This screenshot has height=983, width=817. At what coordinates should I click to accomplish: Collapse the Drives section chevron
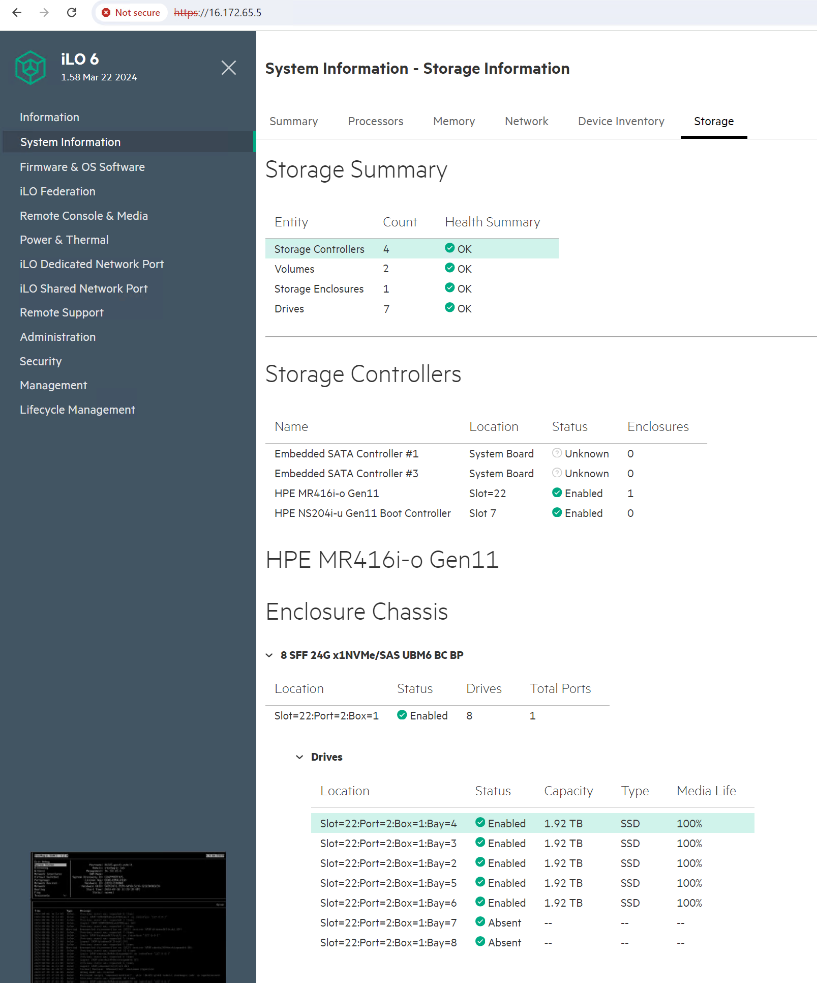coord(300,757)
